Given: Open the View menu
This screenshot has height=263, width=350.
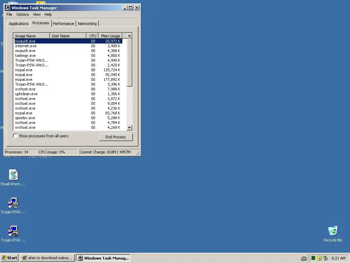Looking at the screenshot, I should (x=37, y=14).
